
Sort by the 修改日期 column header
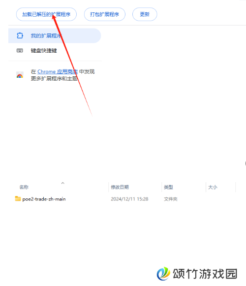[x=120, y=187]
